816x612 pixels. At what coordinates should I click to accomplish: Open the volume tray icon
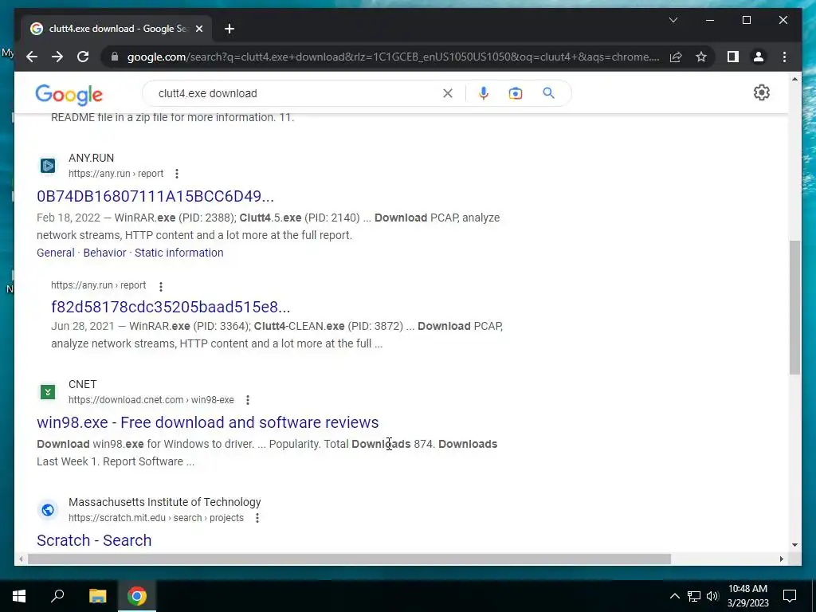(x=712, y=596)
